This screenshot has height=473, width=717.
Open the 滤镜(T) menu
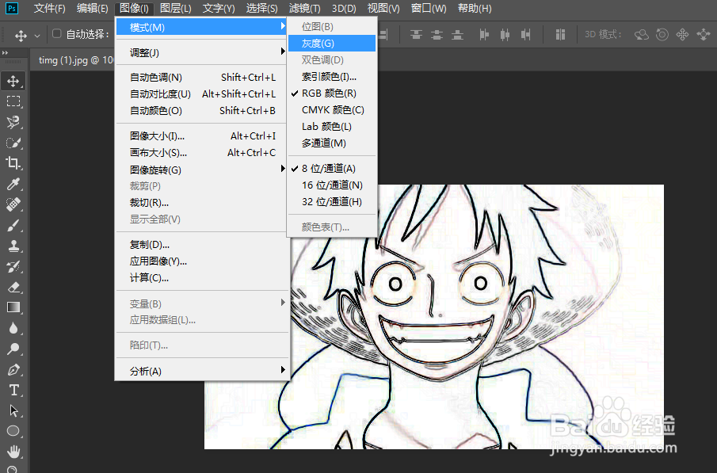click(304, 8)
